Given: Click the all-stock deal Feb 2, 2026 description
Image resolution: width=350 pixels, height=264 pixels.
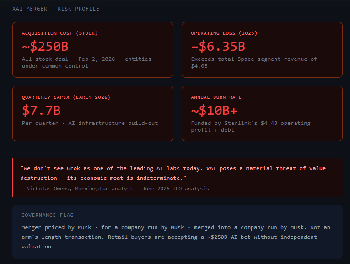Looking at the screenshot, I should [x=86, y=63].
